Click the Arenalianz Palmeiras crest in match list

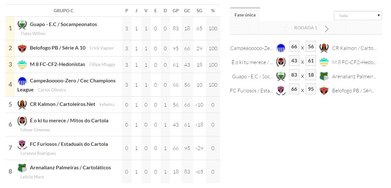324,76
